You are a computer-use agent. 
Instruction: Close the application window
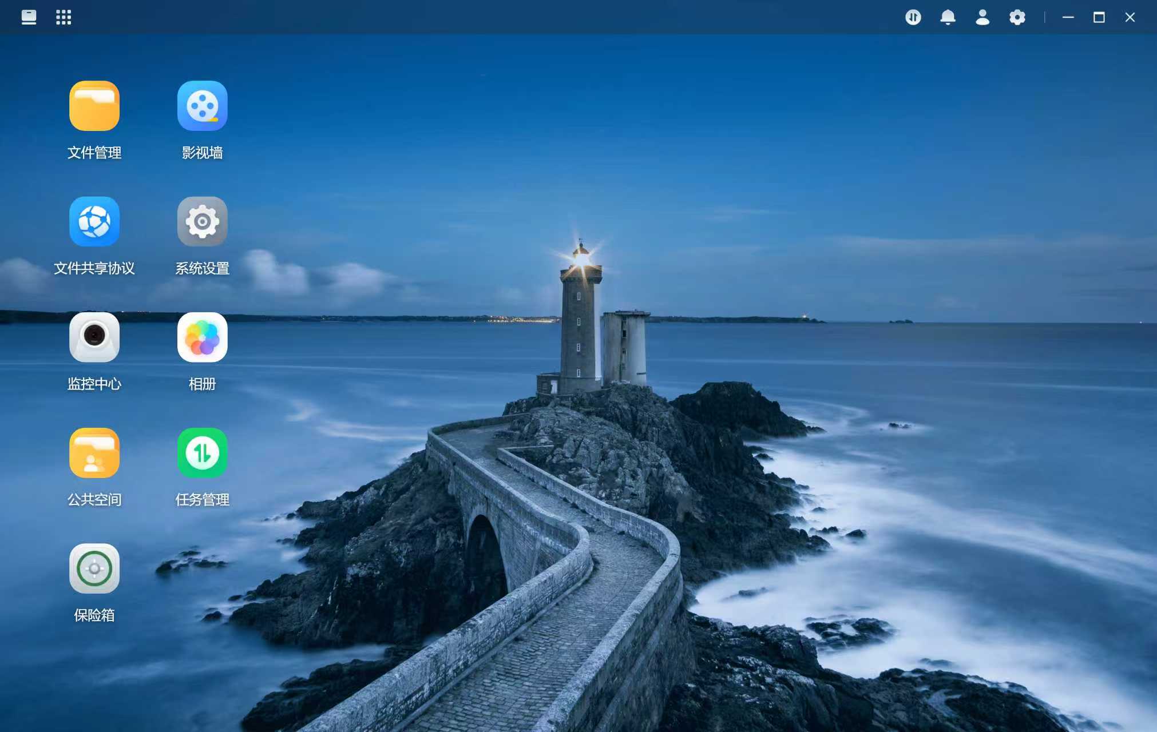point(1130,17)
